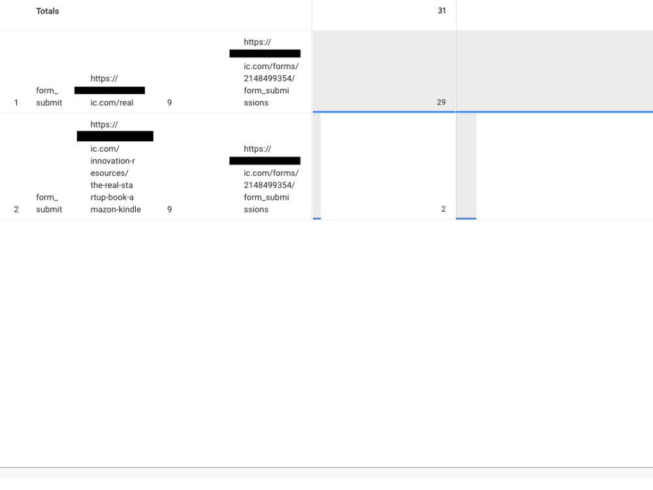Click form_submit event name in row 1
653x490 pixels.
tap(49, 97)
